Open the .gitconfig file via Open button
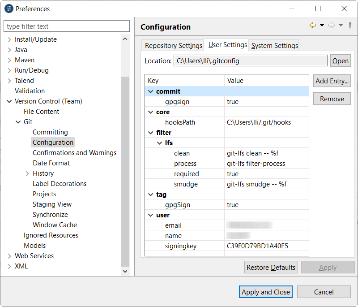Image resolution: width=358 pixels, height=307 pixels. (x=341, y=61)
